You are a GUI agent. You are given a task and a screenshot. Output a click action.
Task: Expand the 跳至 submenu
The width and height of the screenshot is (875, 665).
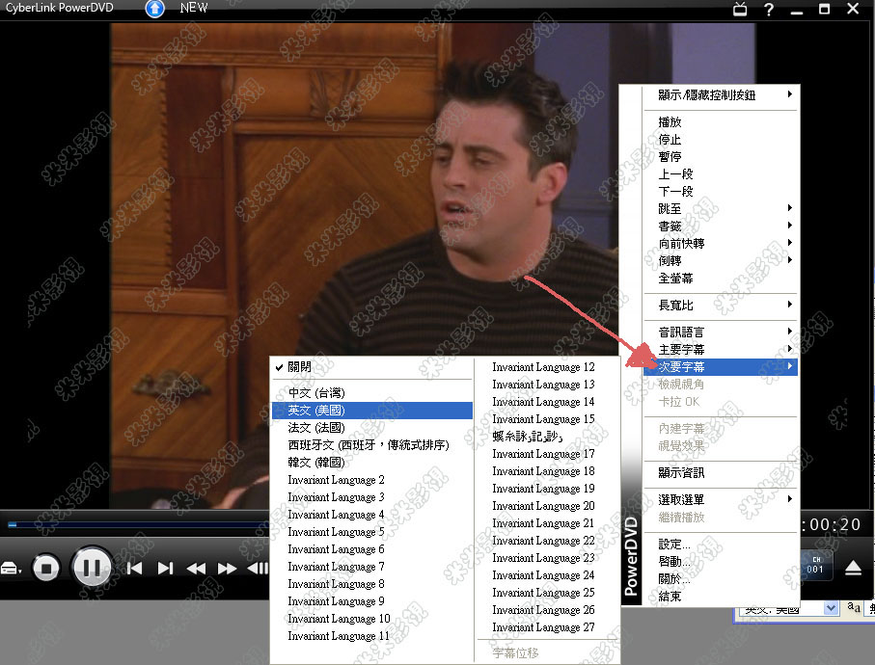click(721, 208)
